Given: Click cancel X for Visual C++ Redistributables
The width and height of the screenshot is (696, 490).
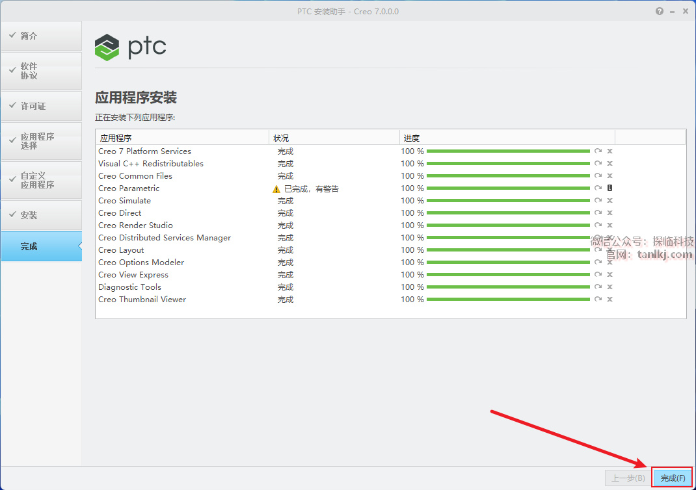Looking at the screenshot, I should click(610, 164).
